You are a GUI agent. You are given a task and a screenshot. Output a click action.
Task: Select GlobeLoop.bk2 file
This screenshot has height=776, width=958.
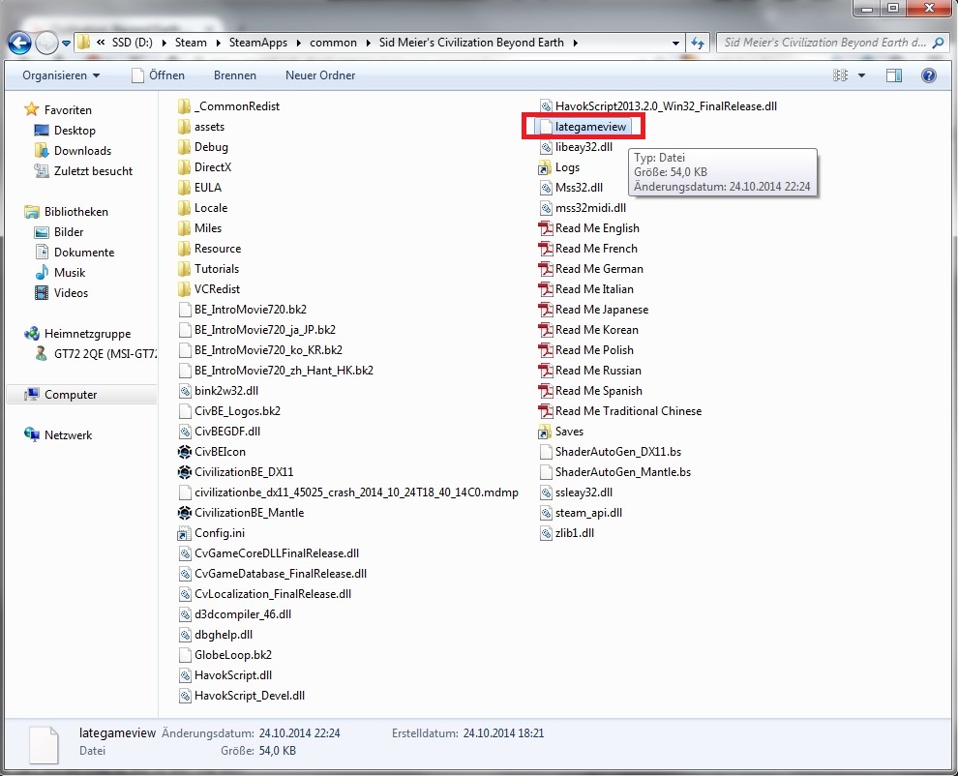point(225,655)
